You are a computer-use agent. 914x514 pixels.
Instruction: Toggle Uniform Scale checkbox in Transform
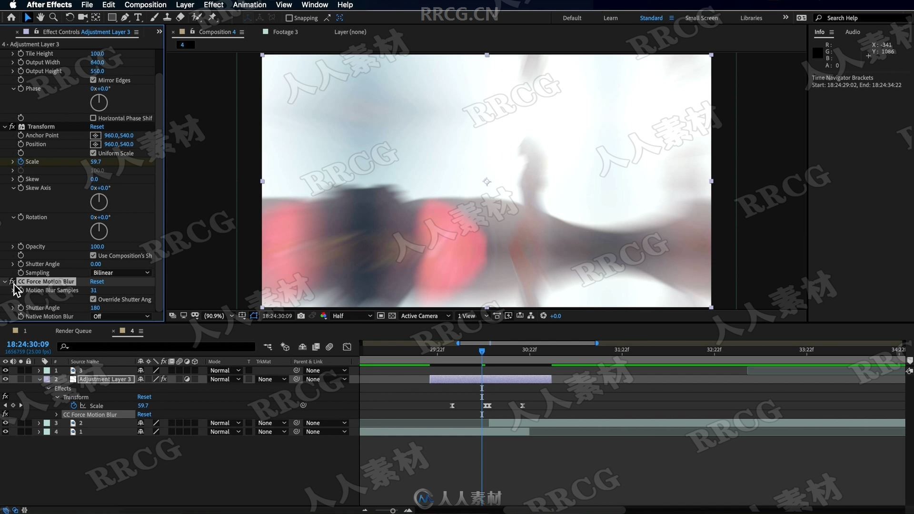pyautogui.click(x=93, y=152)
